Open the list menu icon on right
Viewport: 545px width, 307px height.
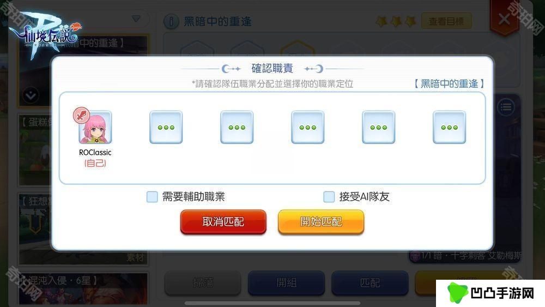(x=506, y=107)
